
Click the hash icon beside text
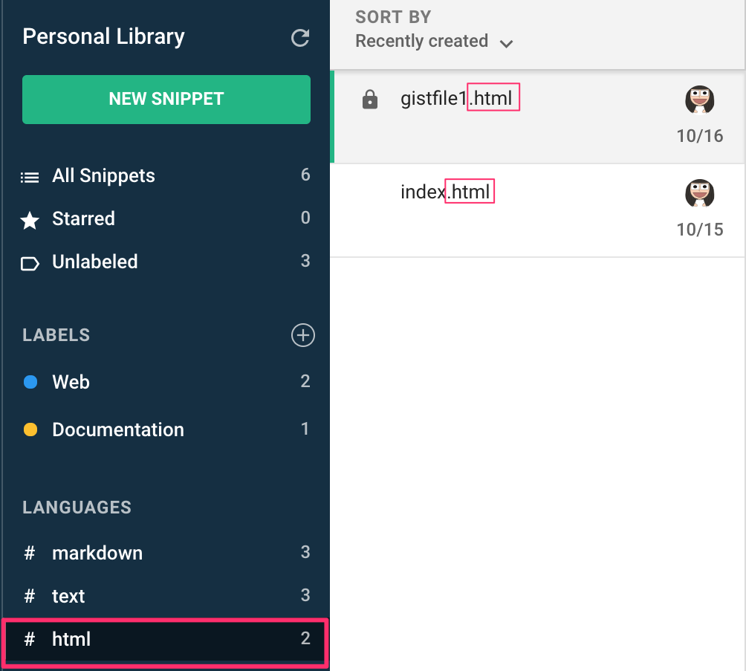pos(30,597)
